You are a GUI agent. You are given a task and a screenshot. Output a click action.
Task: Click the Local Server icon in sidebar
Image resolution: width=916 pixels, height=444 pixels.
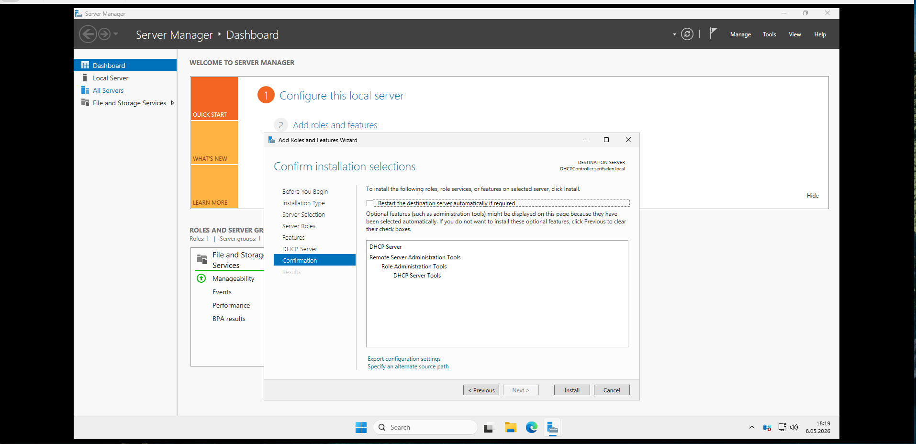pos(85,78)
